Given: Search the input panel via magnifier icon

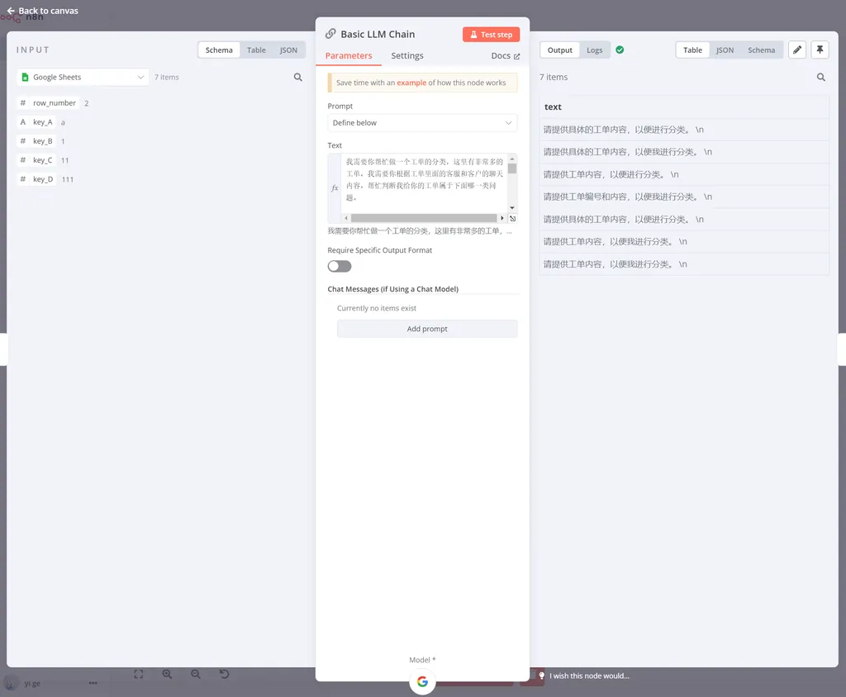Looking at the screenshot, I should click(x=298, y=78).
